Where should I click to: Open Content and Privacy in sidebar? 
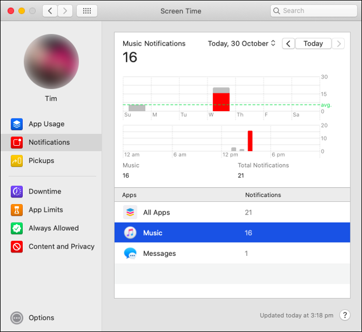point(62,247)
